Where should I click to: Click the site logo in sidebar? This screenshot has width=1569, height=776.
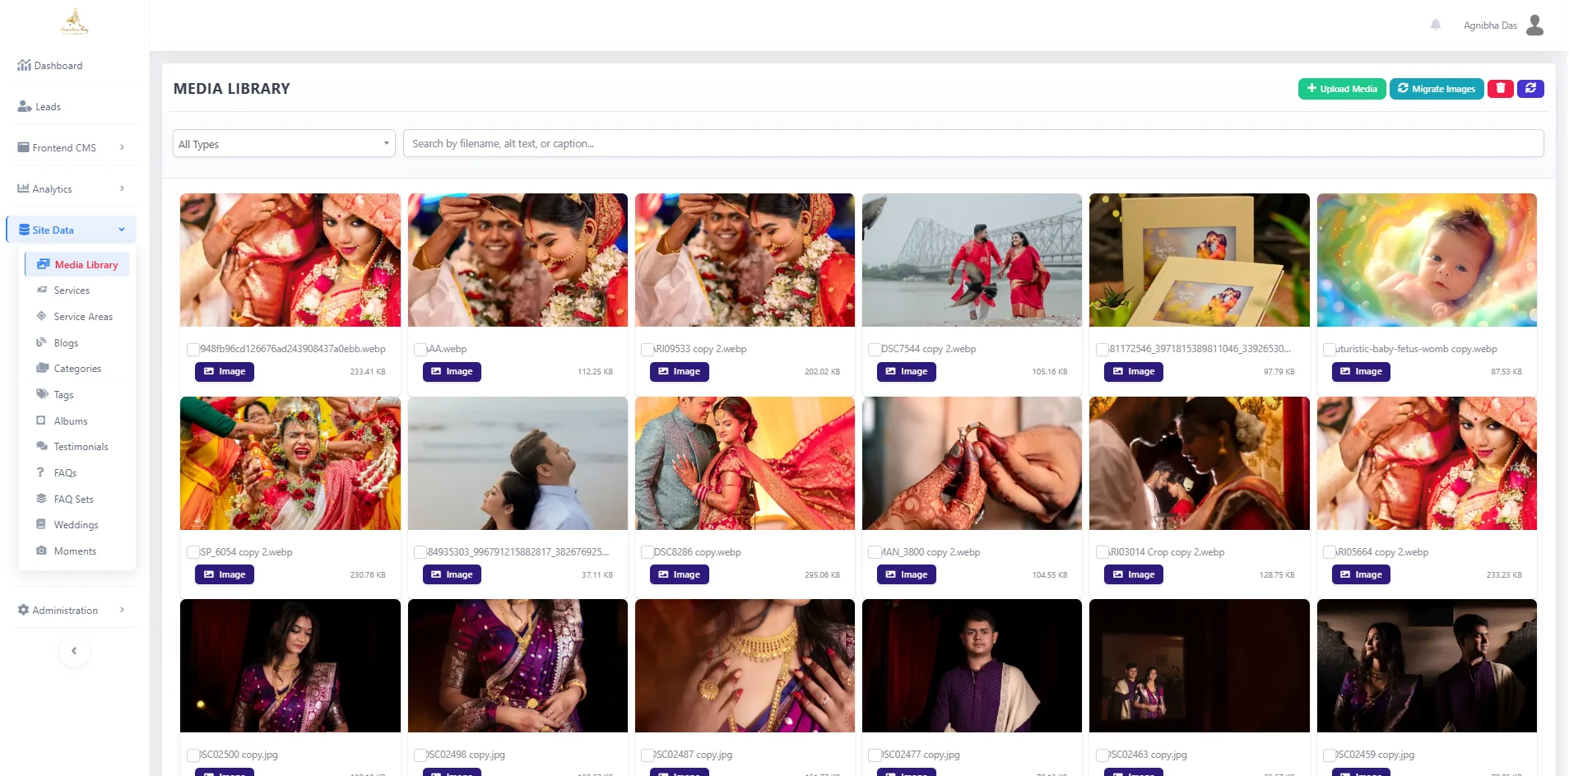coord(74,22)
